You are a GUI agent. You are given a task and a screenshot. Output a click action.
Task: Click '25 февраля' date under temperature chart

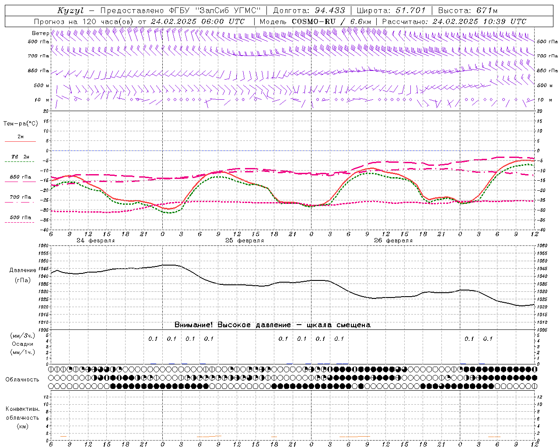[x=244, y=241]
